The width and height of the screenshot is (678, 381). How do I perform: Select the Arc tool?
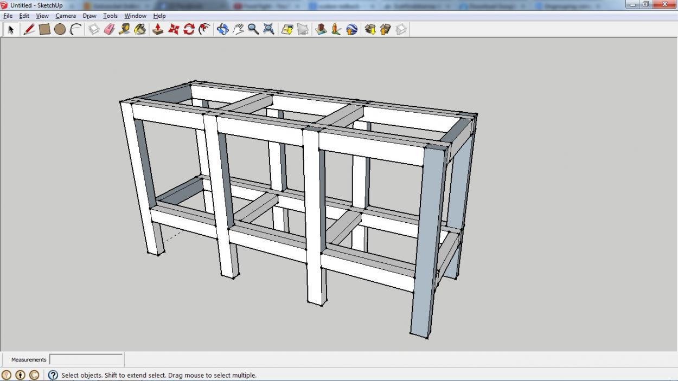tap(75, 29)
